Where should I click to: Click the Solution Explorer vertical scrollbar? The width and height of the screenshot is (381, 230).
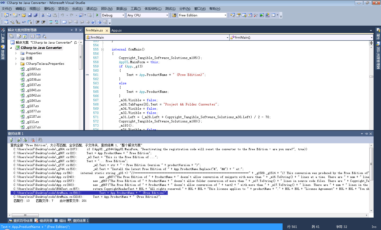tap(81, 57)
